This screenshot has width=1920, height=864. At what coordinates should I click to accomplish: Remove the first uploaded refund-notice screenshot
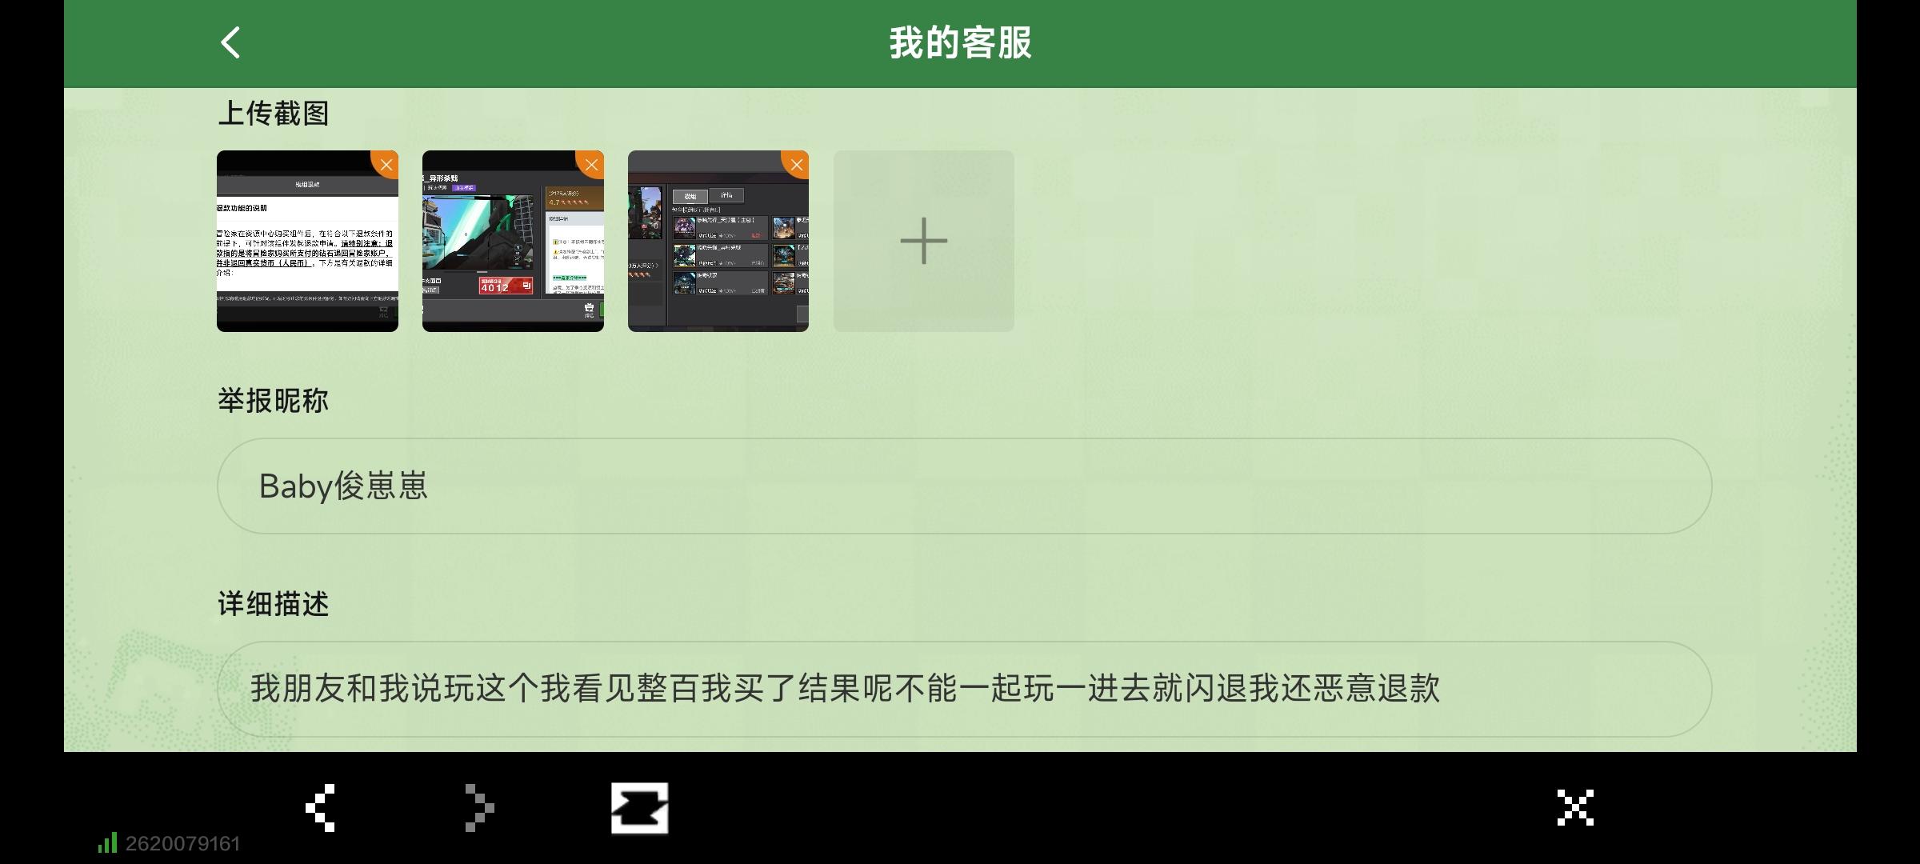pos(386,165)
